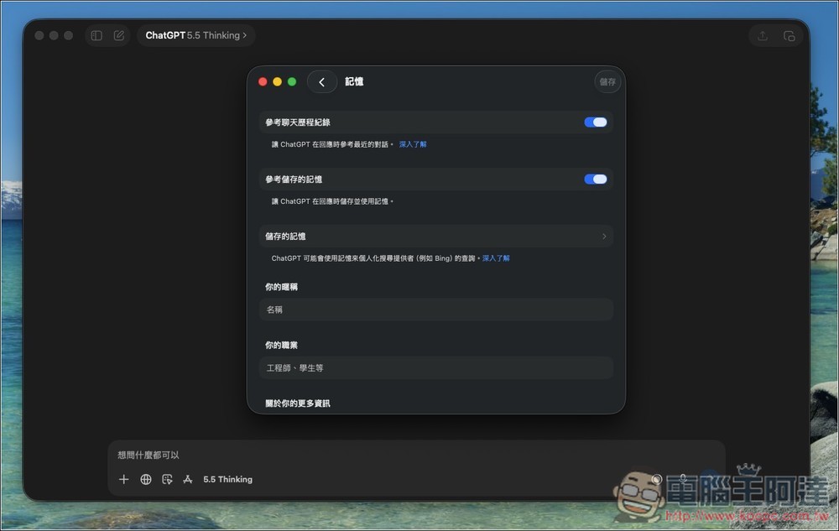Open 深入了解 link about Bing search
The width and height of the screenshot is (839, 531).
pos(496,258)
